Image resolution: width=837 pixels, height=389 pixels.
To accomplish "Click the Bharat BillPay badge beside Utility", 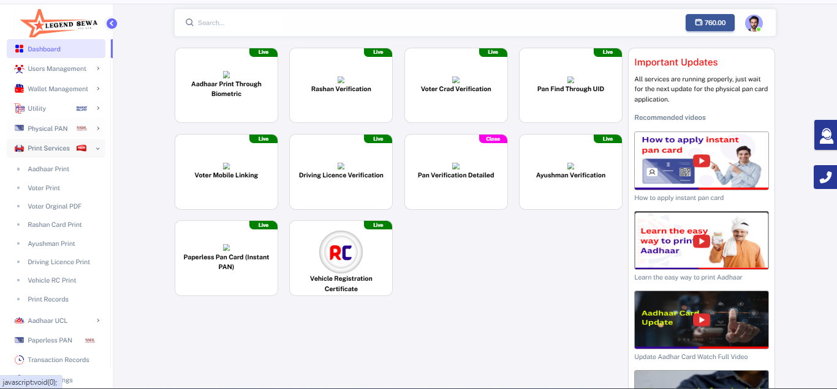I will (81, 108).
